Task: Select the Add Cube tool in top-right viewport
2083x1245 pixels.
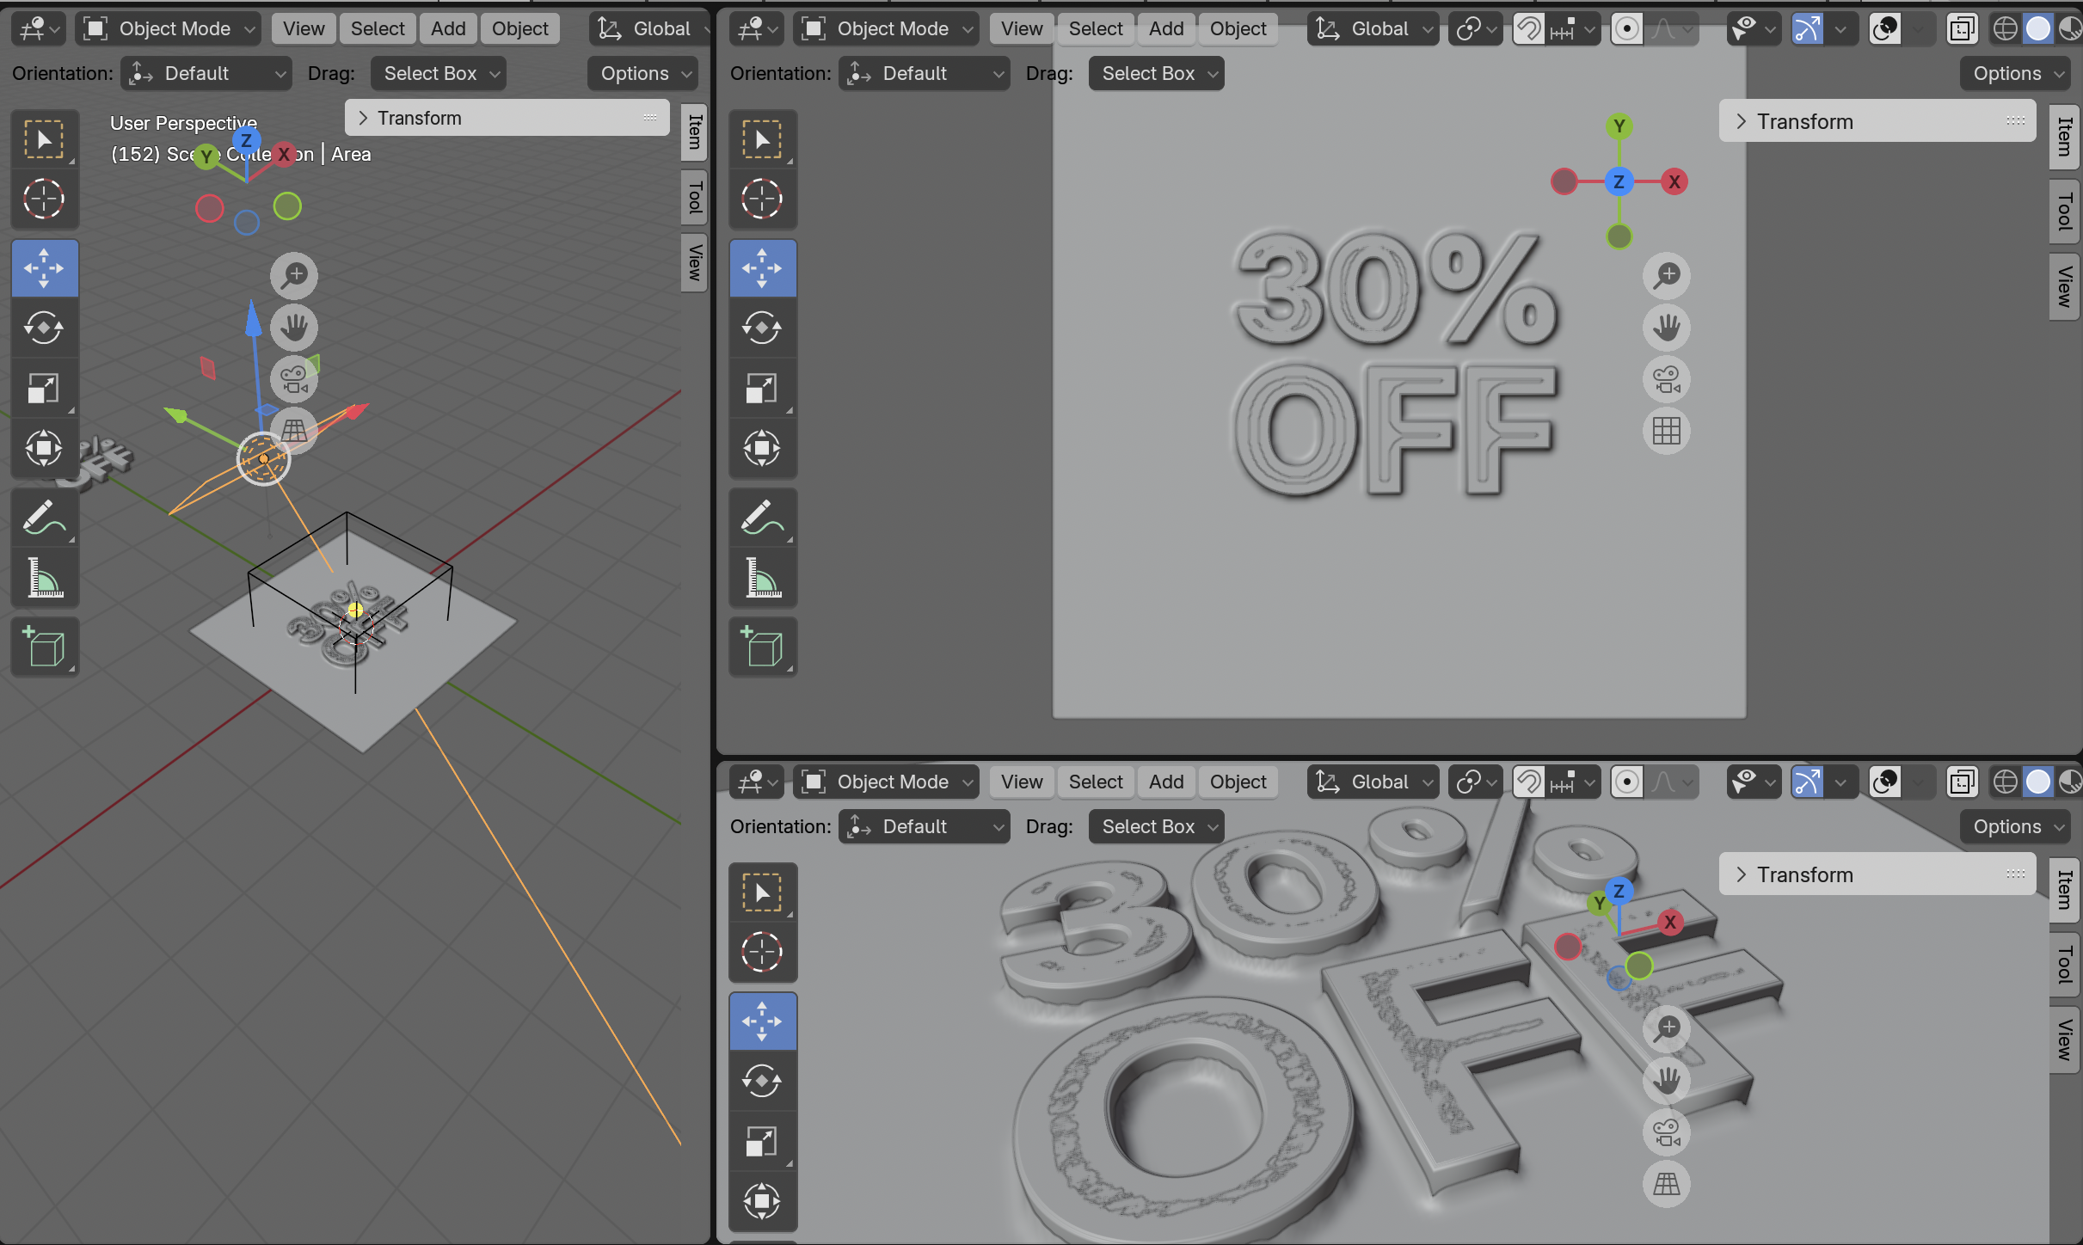Action: [x=762, y=647]
